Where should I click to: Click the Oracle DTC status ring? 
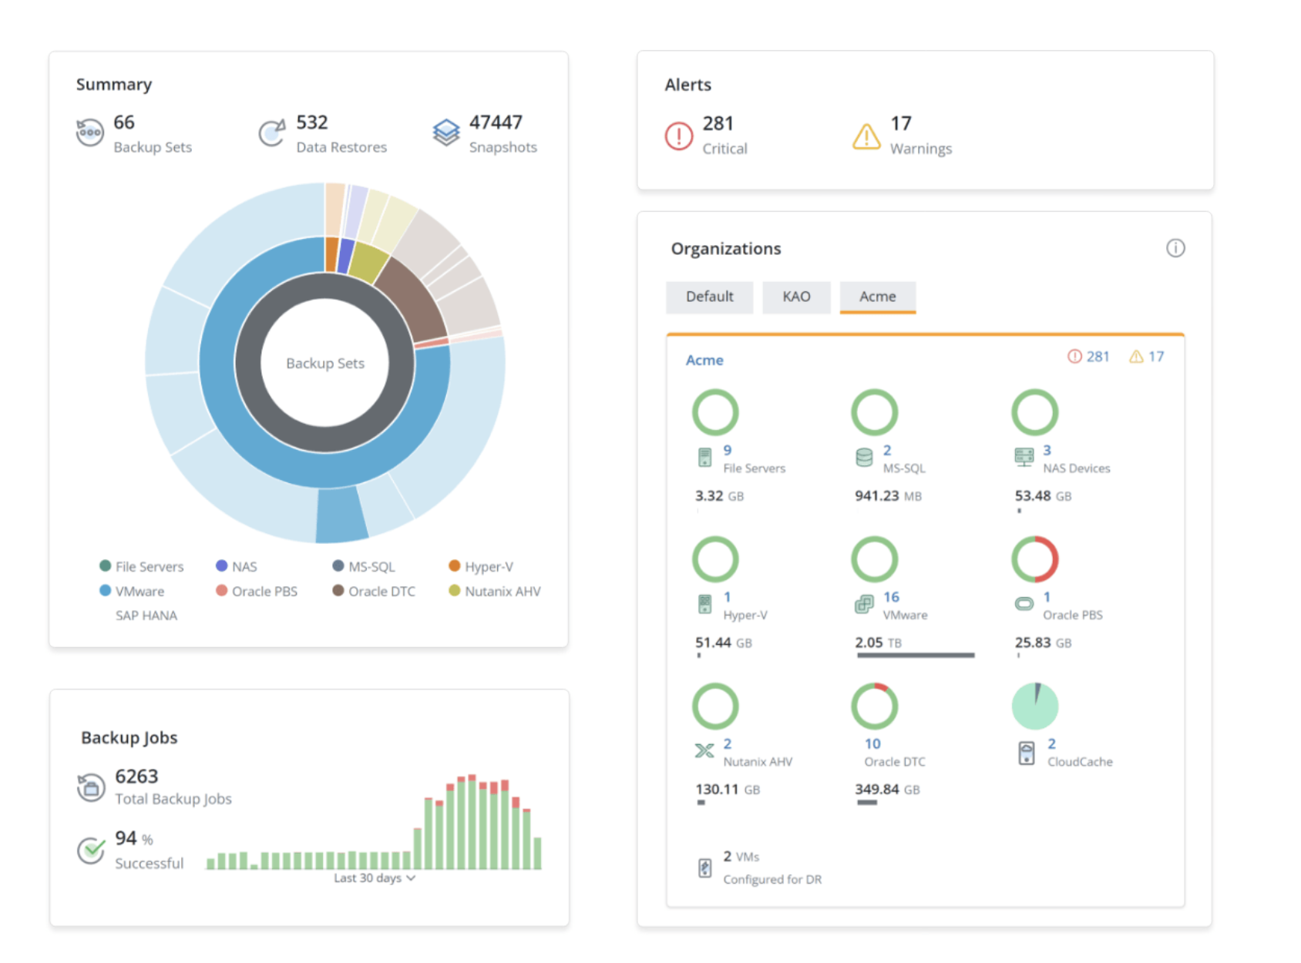(x=875, y=706)
